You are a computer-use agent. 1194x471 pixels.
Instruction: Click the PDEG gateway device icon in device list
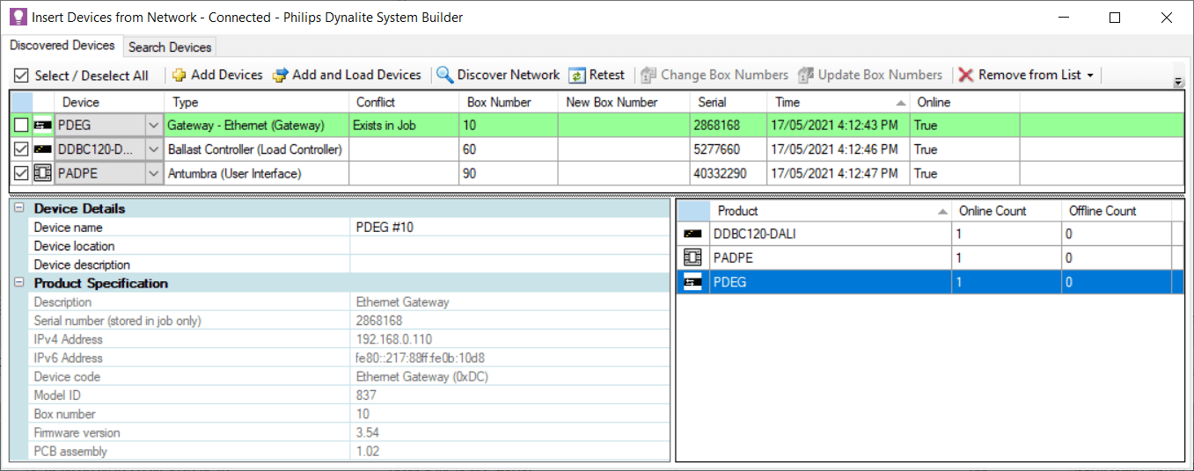click(42, 126)
